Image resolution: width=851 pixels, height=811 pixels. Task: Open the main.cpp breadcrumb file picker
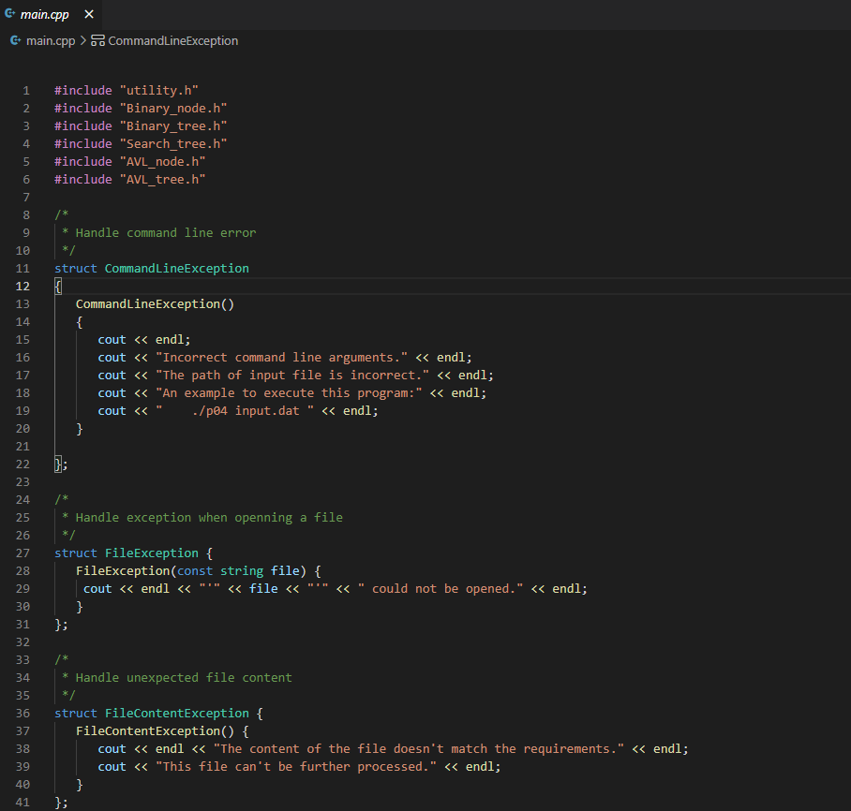click(x=51, y=41)
